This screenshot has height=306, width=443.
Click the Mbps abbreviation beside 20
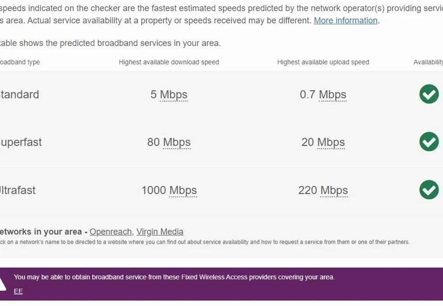tap(331, 142)
